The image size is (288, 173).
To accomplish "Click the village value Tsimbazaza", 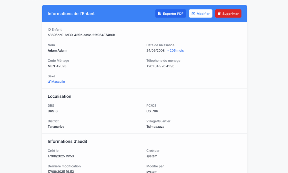I will coord(155,127).
